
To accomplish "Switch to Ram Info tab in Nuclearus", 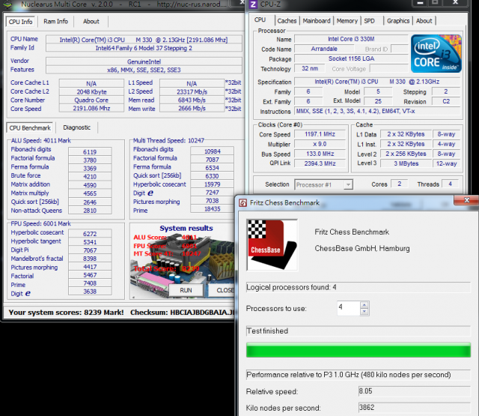I will point(55,22).
